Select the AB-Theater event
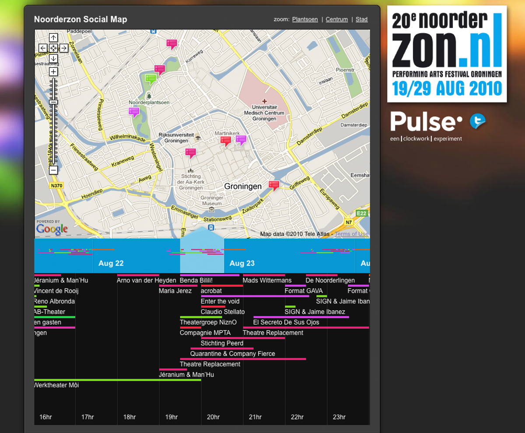Viewport: 525px width, 433px height. point(50,312)
